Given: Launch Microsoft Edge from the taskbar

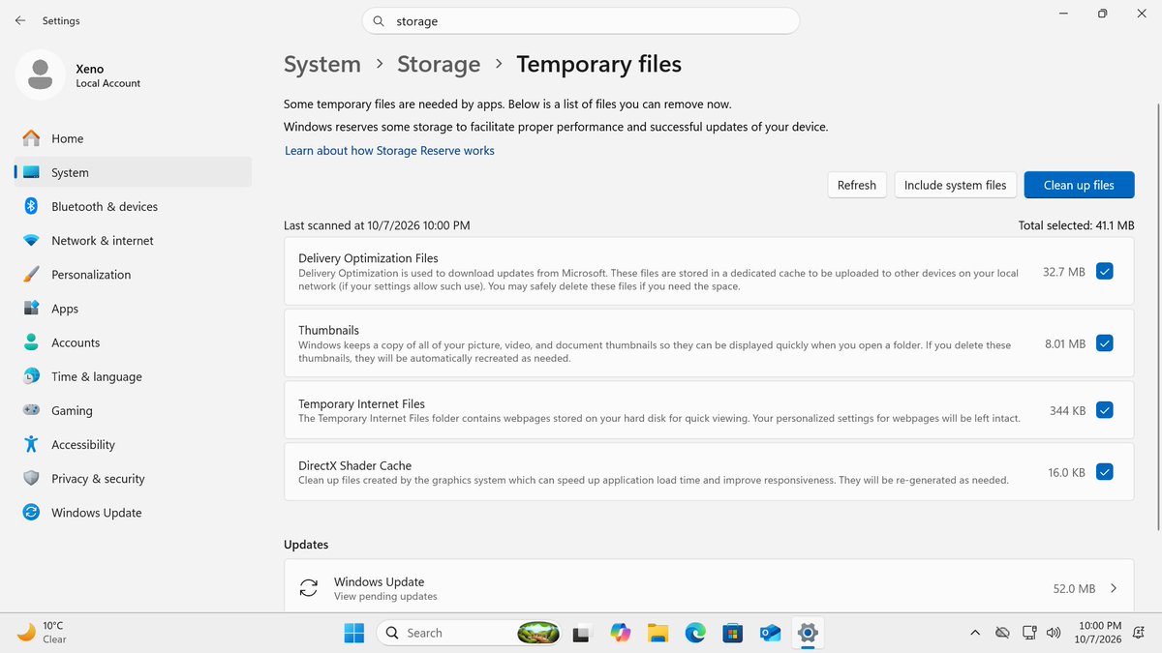Looking at the screenshot, I should (695, 633).
